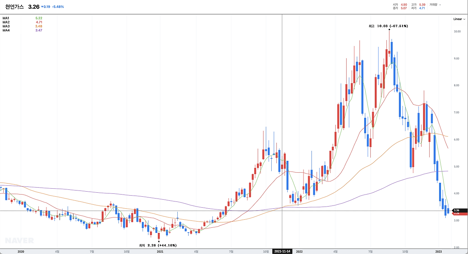Click the 7.00 price axis label
468x254 pixels.
pyautogui.click(x=457, y=112)
